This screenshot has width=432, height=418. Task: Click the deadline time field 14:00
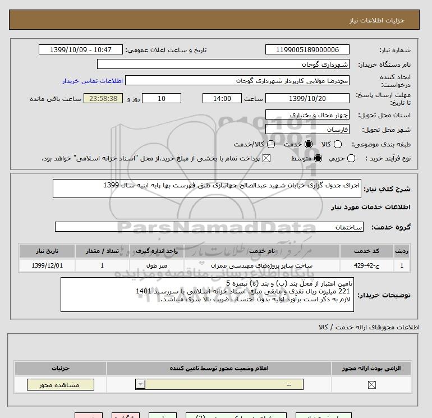222,98
